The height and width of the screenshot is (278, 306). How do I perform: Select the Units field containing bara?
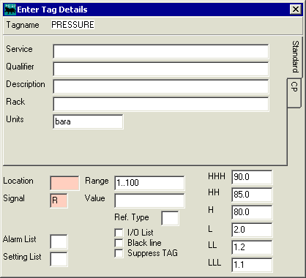click(x=88, y=121)
